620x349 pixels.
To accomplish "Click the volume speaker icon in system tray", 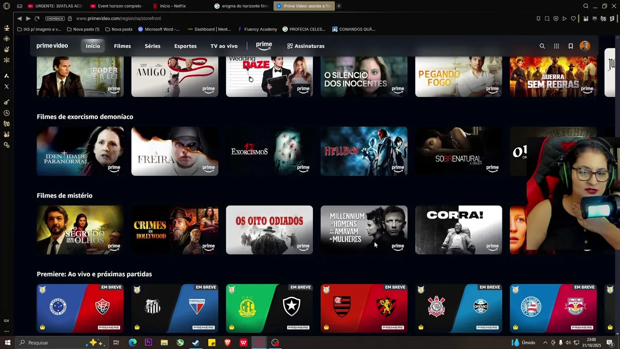I will [568, 343].
